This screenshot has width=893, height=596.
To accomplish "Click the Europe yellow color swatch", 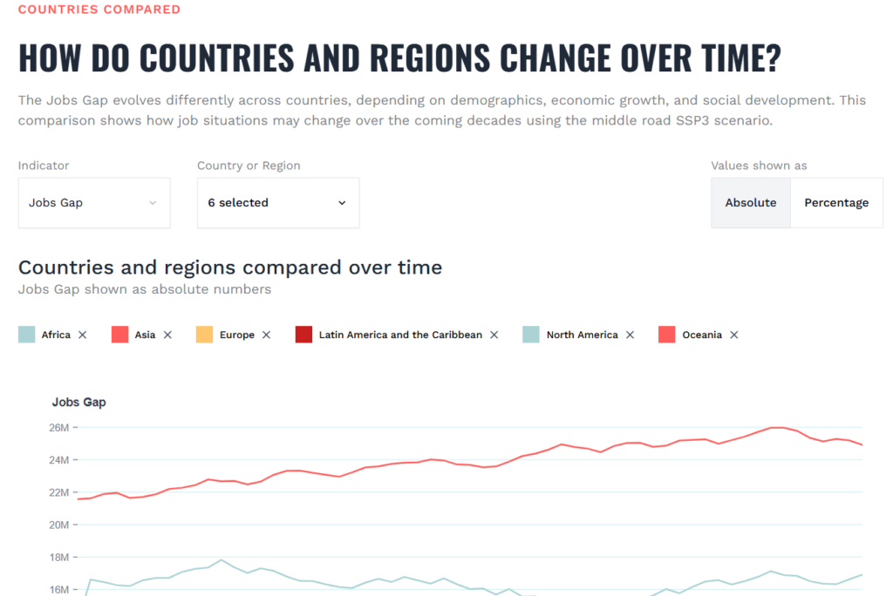I will (204, 335).
